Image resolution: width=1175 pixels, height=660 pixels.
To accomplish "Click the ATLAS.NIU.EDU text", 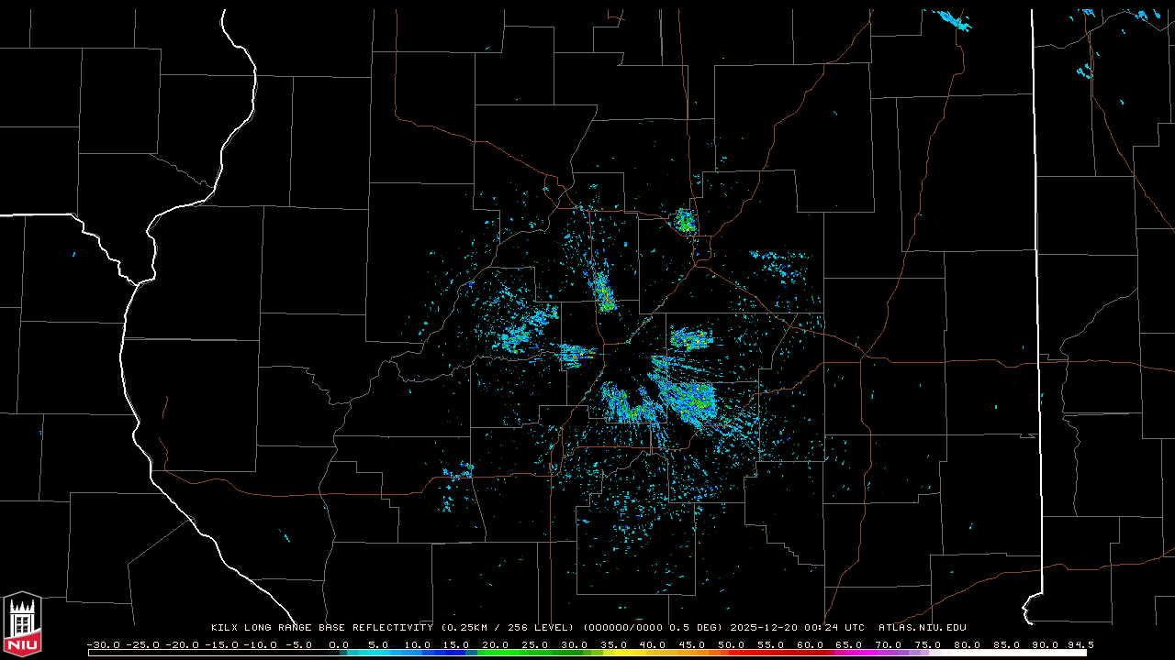I will click(x=923, y=628).
